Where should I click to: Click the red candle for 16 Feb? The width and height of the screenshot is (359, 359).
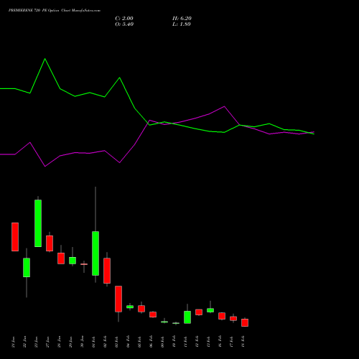click(x=222, y=316)
